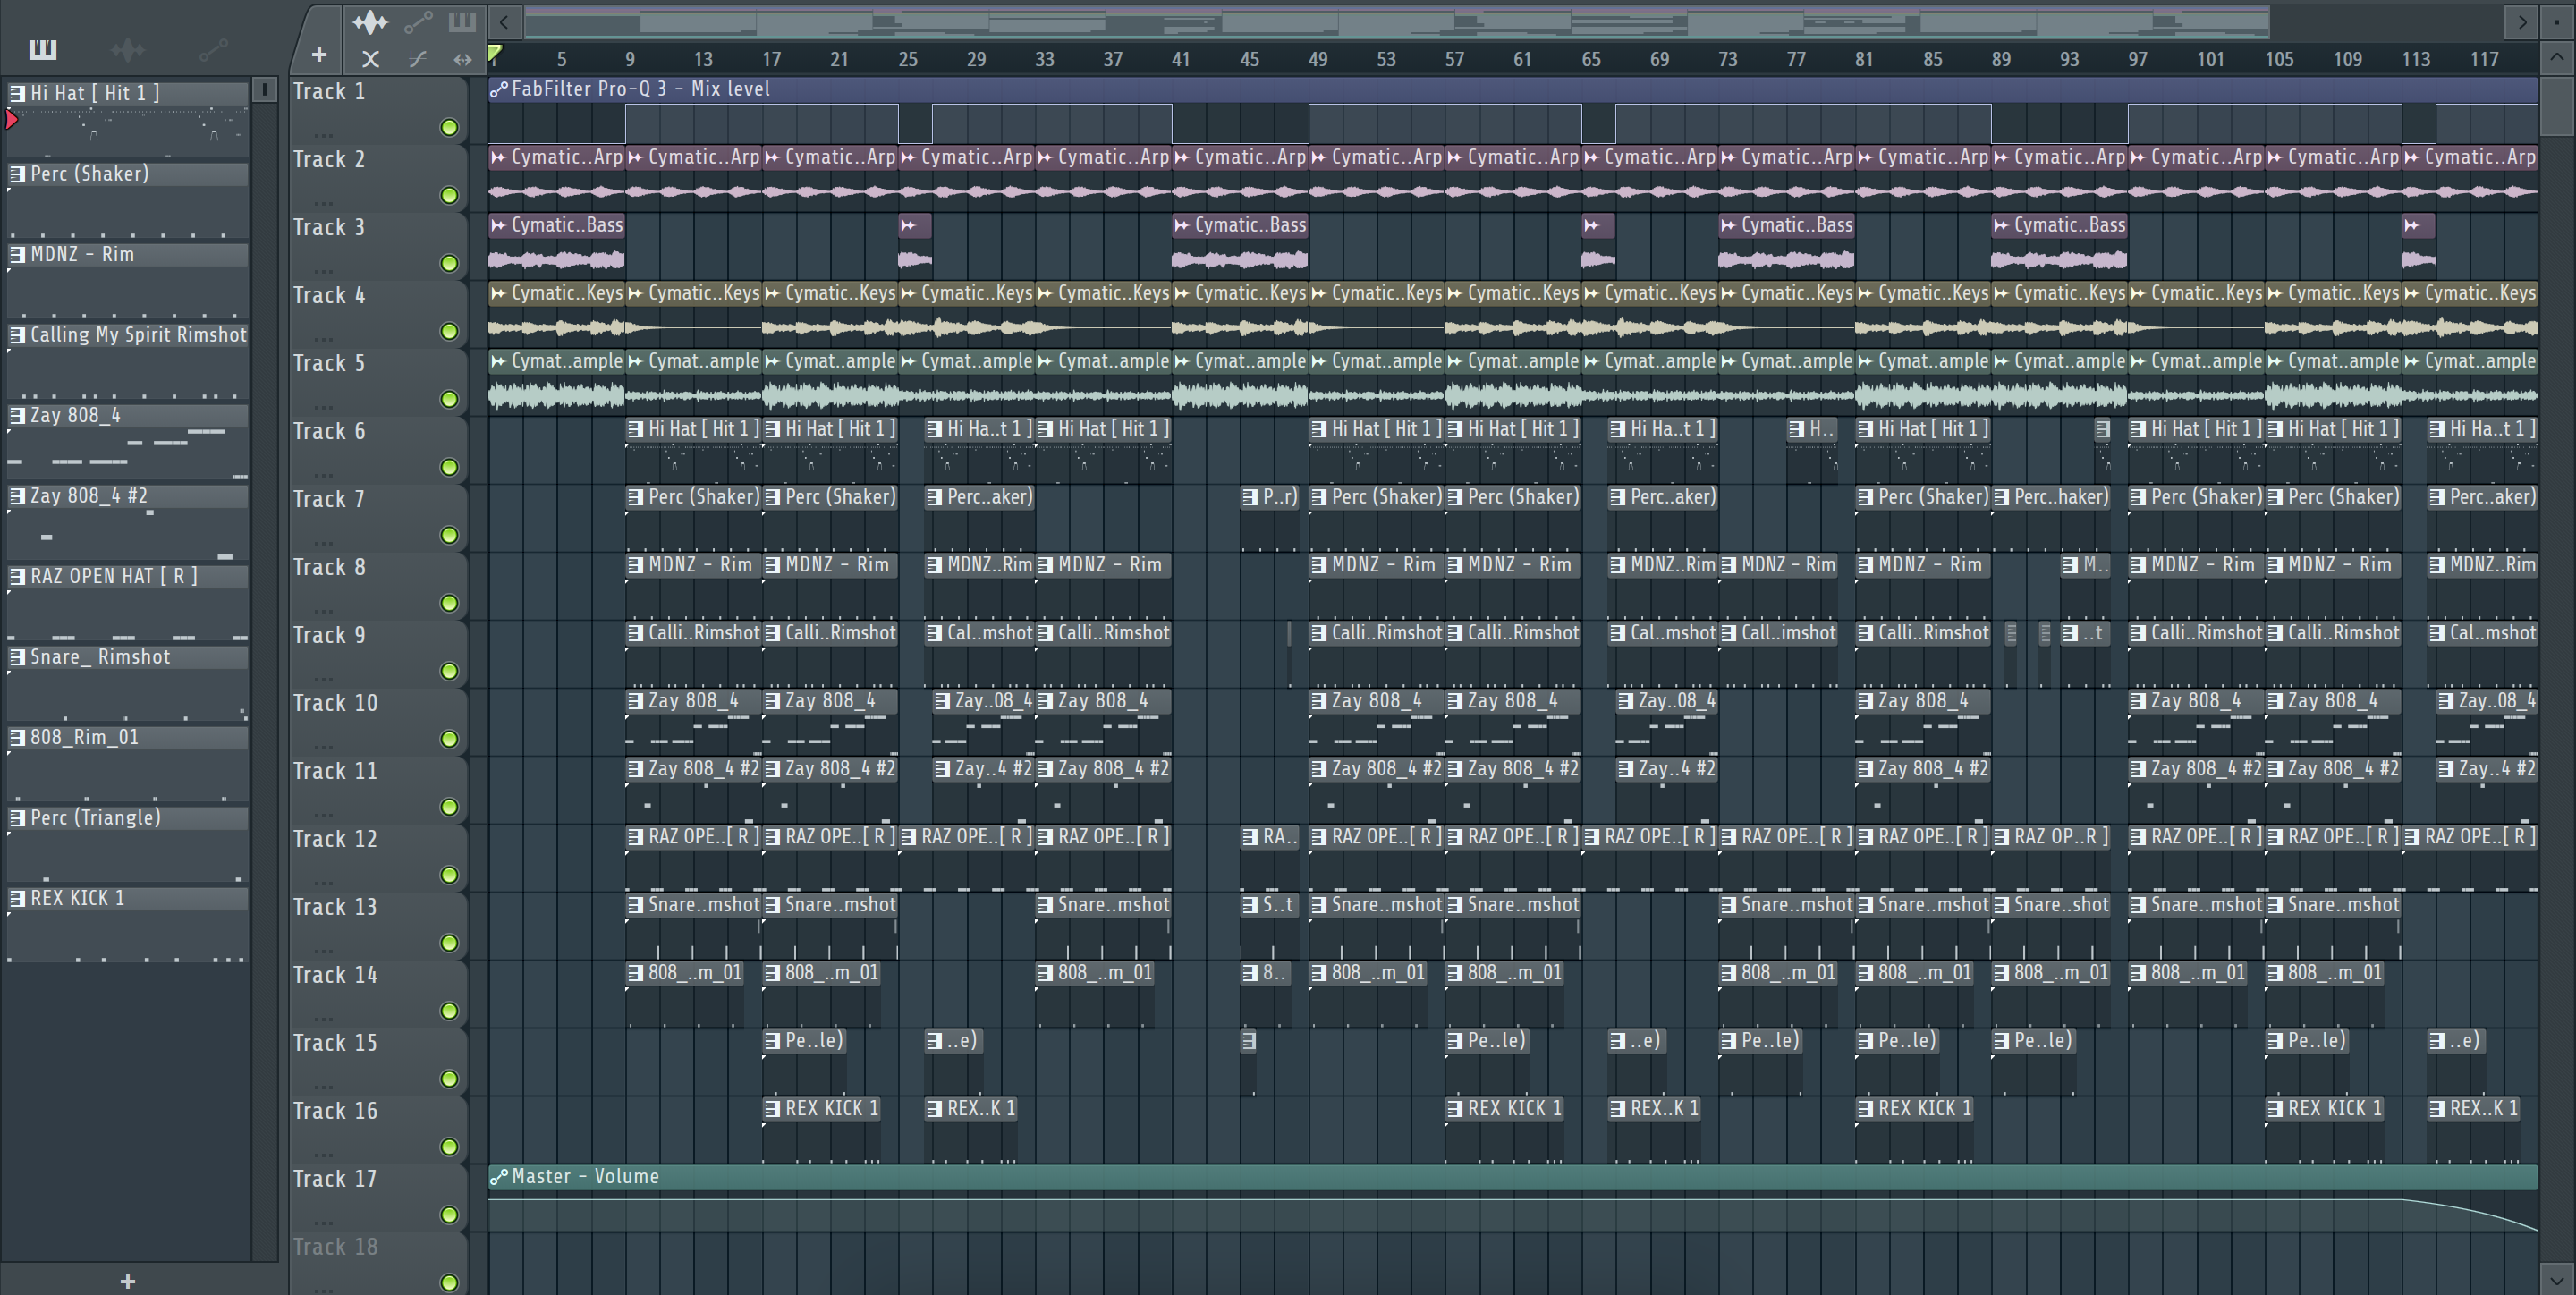Select the pattern clip focus piano icon in playlist header

click(462, 21)
